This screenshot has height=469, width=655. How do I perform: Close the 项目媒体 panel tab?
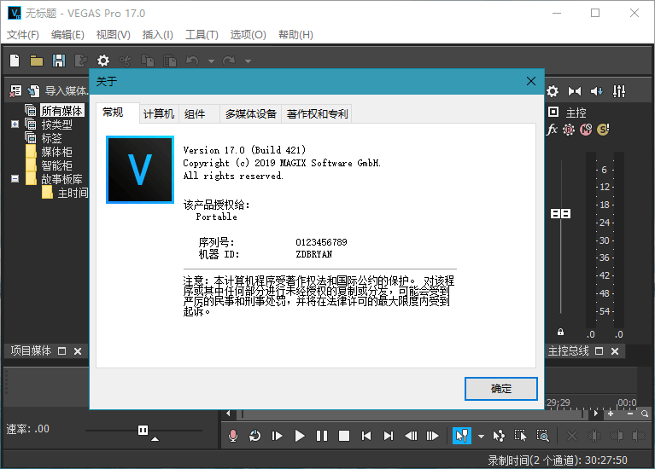point(78,351)
